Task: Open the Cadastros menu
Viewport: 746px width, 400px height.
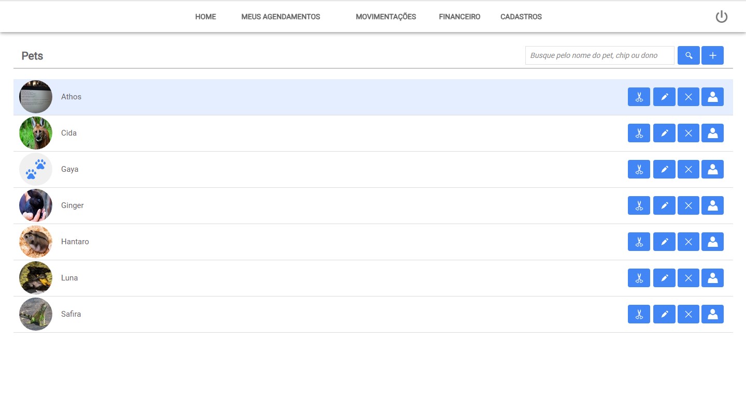Action: point(521,17)
